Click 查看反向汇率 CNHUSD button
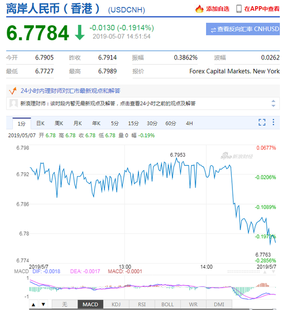 [x=243, y=29]
